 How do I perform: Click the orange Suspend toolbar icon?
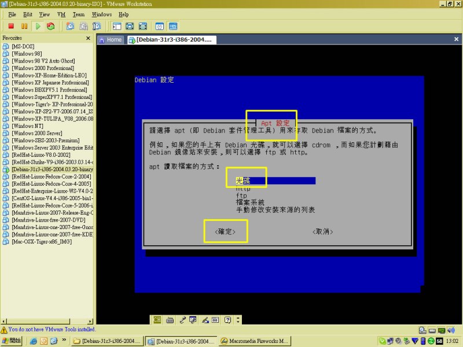(x=24, y=26)
